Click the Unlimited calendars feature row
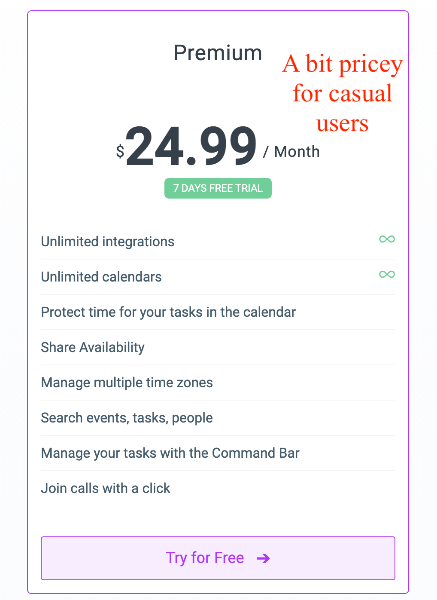Screen dimensions: 437x600 [x=218, y=277]
